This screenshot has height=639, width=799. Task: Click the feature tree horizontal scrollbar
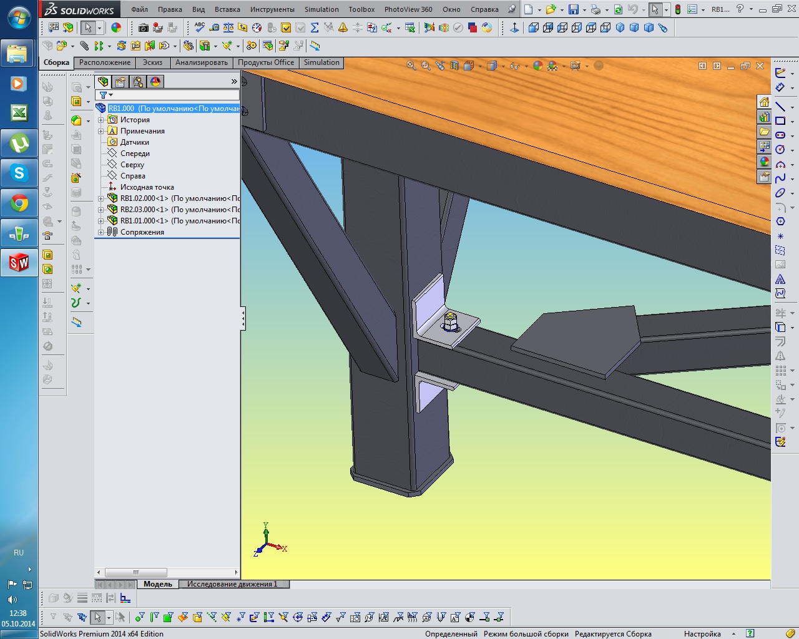(135, 572)
